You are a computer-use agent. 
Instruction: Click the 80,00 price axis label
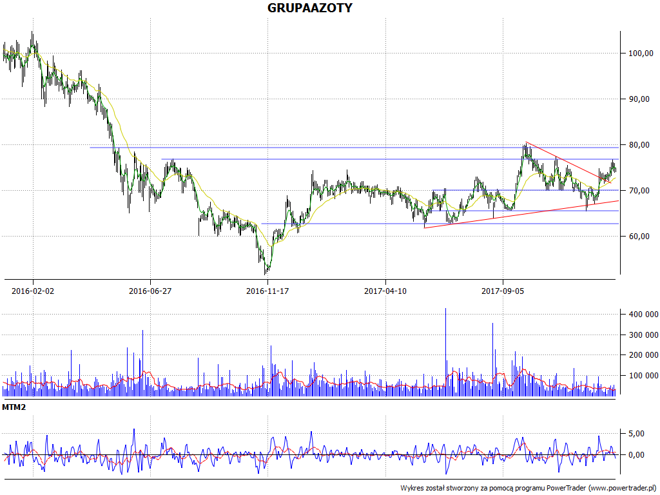(641, 145)
